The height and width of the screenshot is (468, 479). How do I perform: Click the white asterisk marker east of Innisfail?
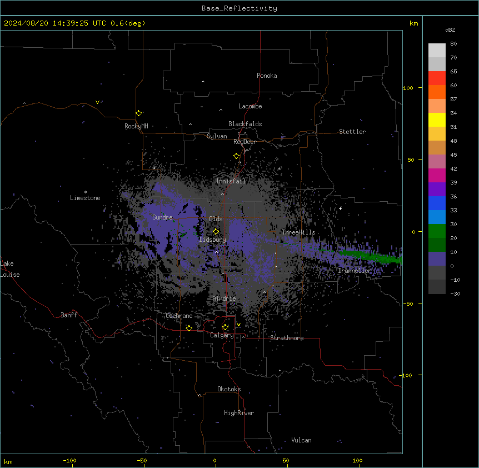point(279,168)
